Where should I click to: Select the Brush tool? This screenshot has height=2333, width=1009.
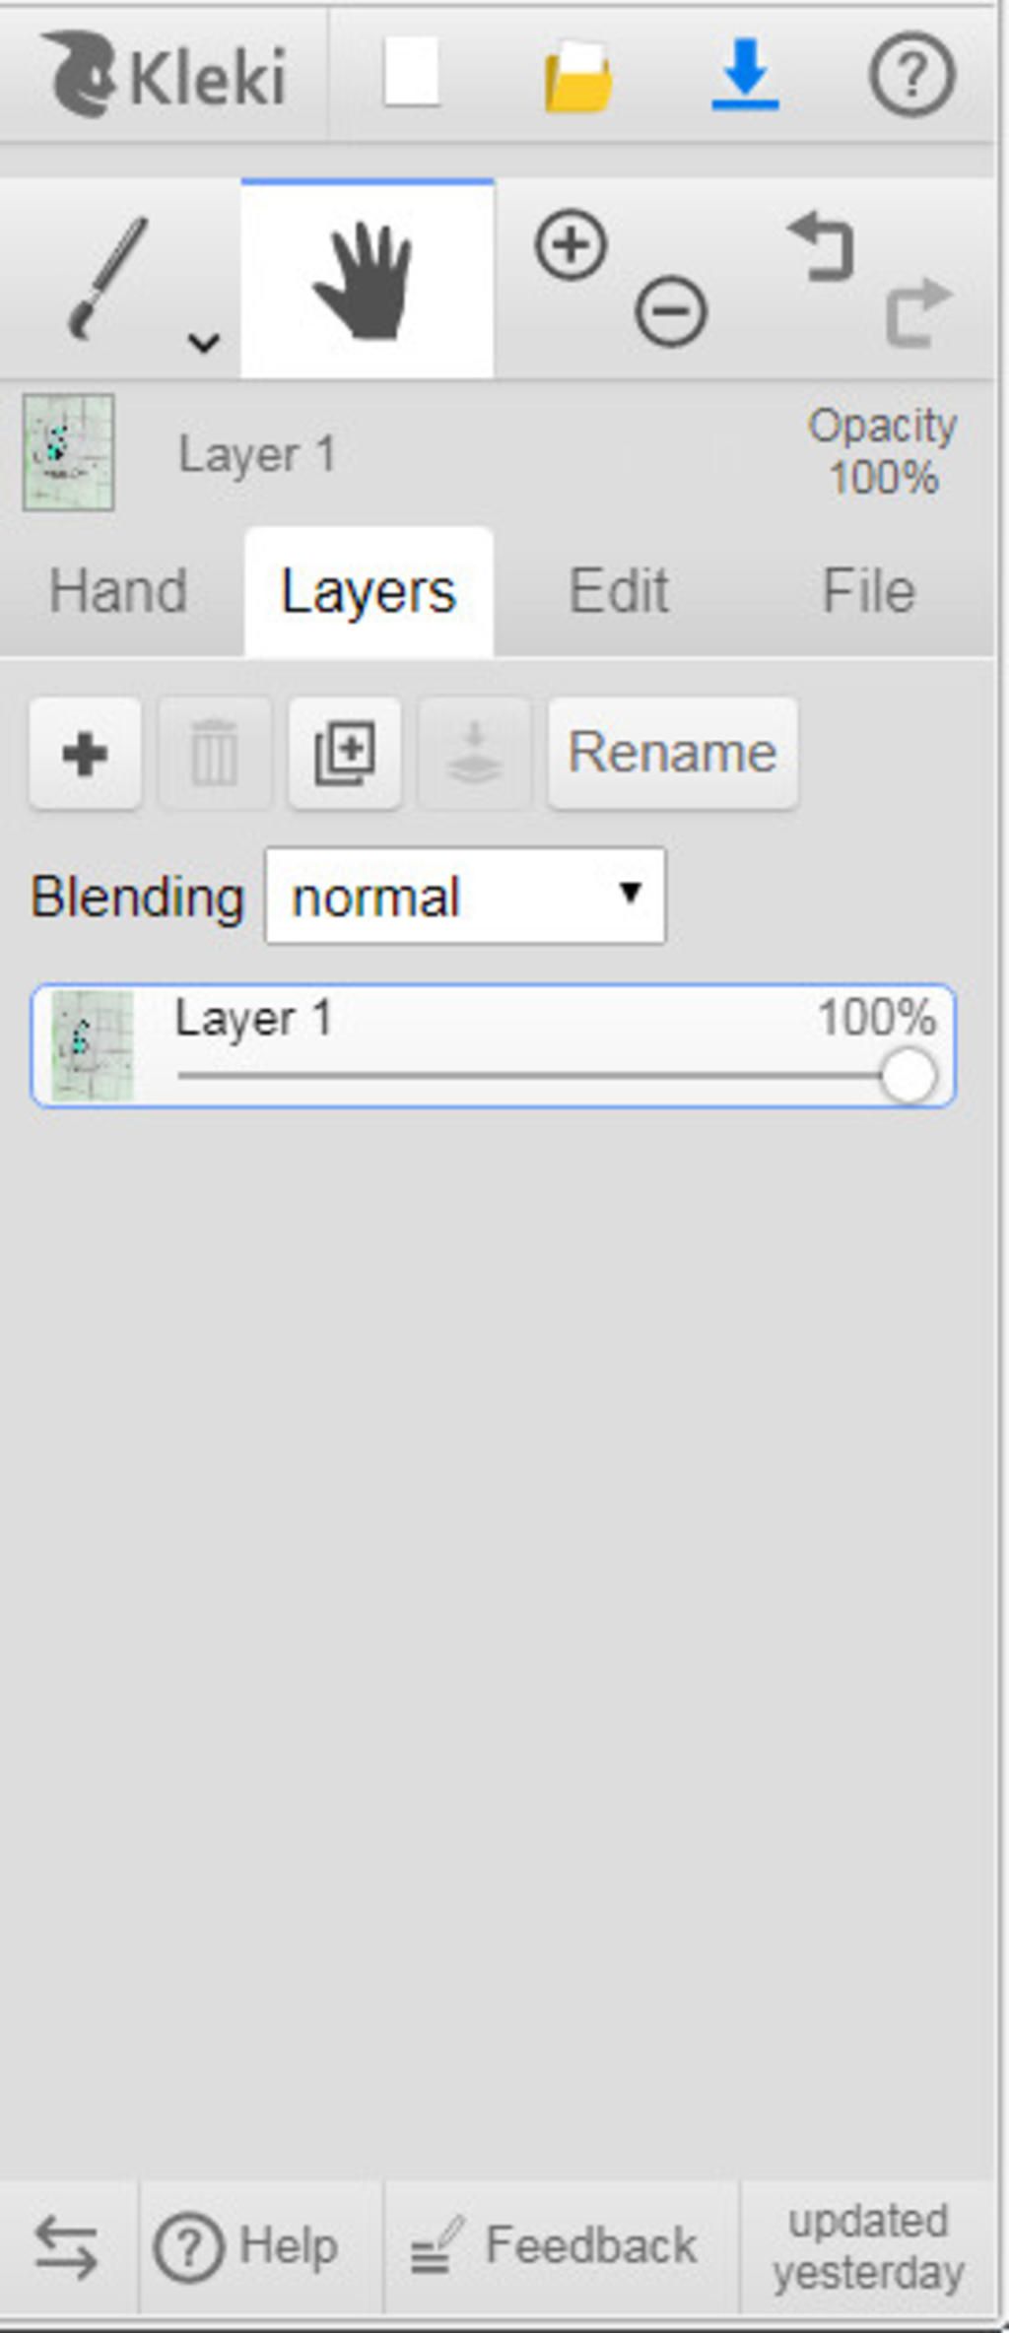pos(106,278)
